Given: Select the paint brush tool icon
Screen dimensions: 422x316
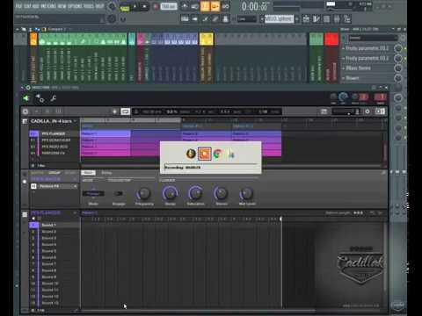Looking at the screenshot, I should (x=215, y=19).
